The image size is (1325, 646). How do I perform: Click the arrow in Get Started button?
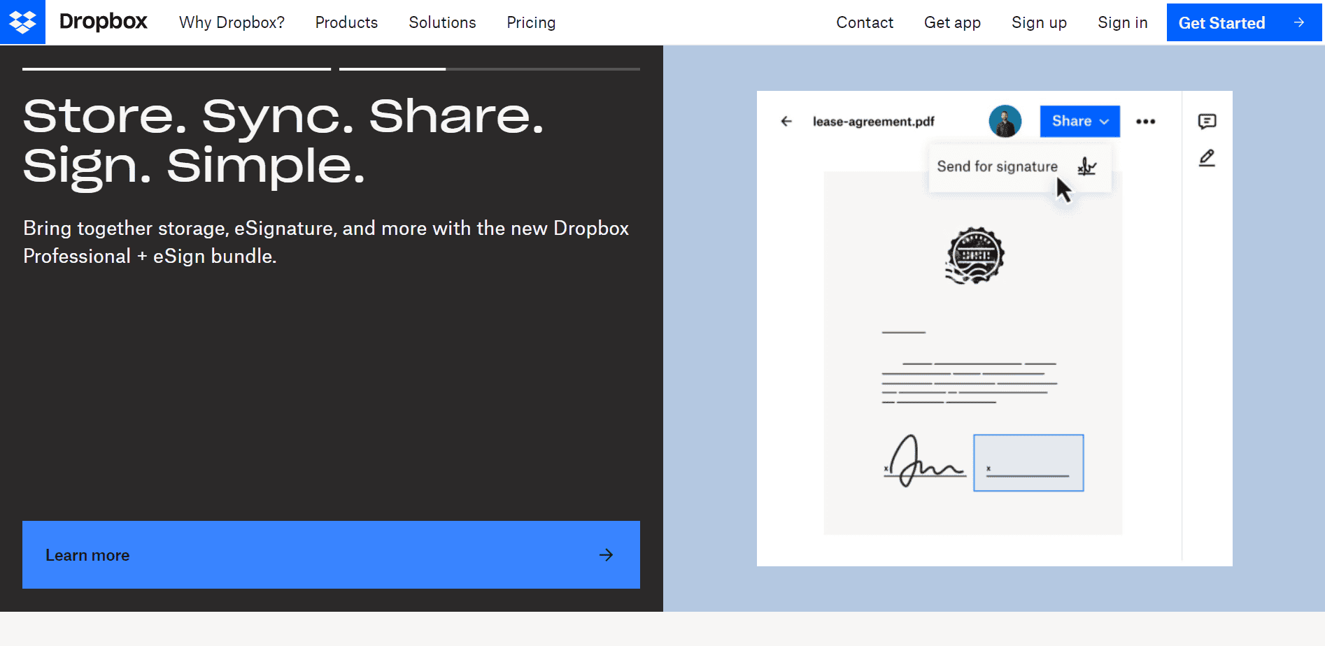point(1299,22)
